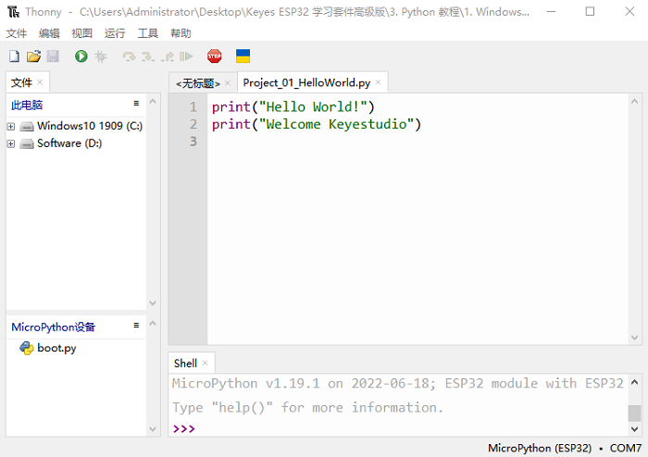This screenshot has width=648, height=457.
Task: Open the MicroPython设备 panel options menu
Action: [136, 326]
